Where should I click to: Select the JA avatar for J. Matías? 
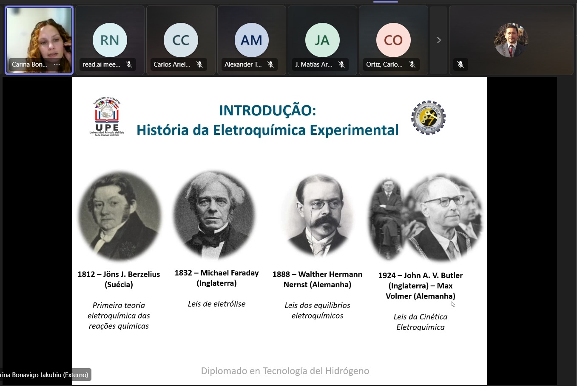click(322, 40)
